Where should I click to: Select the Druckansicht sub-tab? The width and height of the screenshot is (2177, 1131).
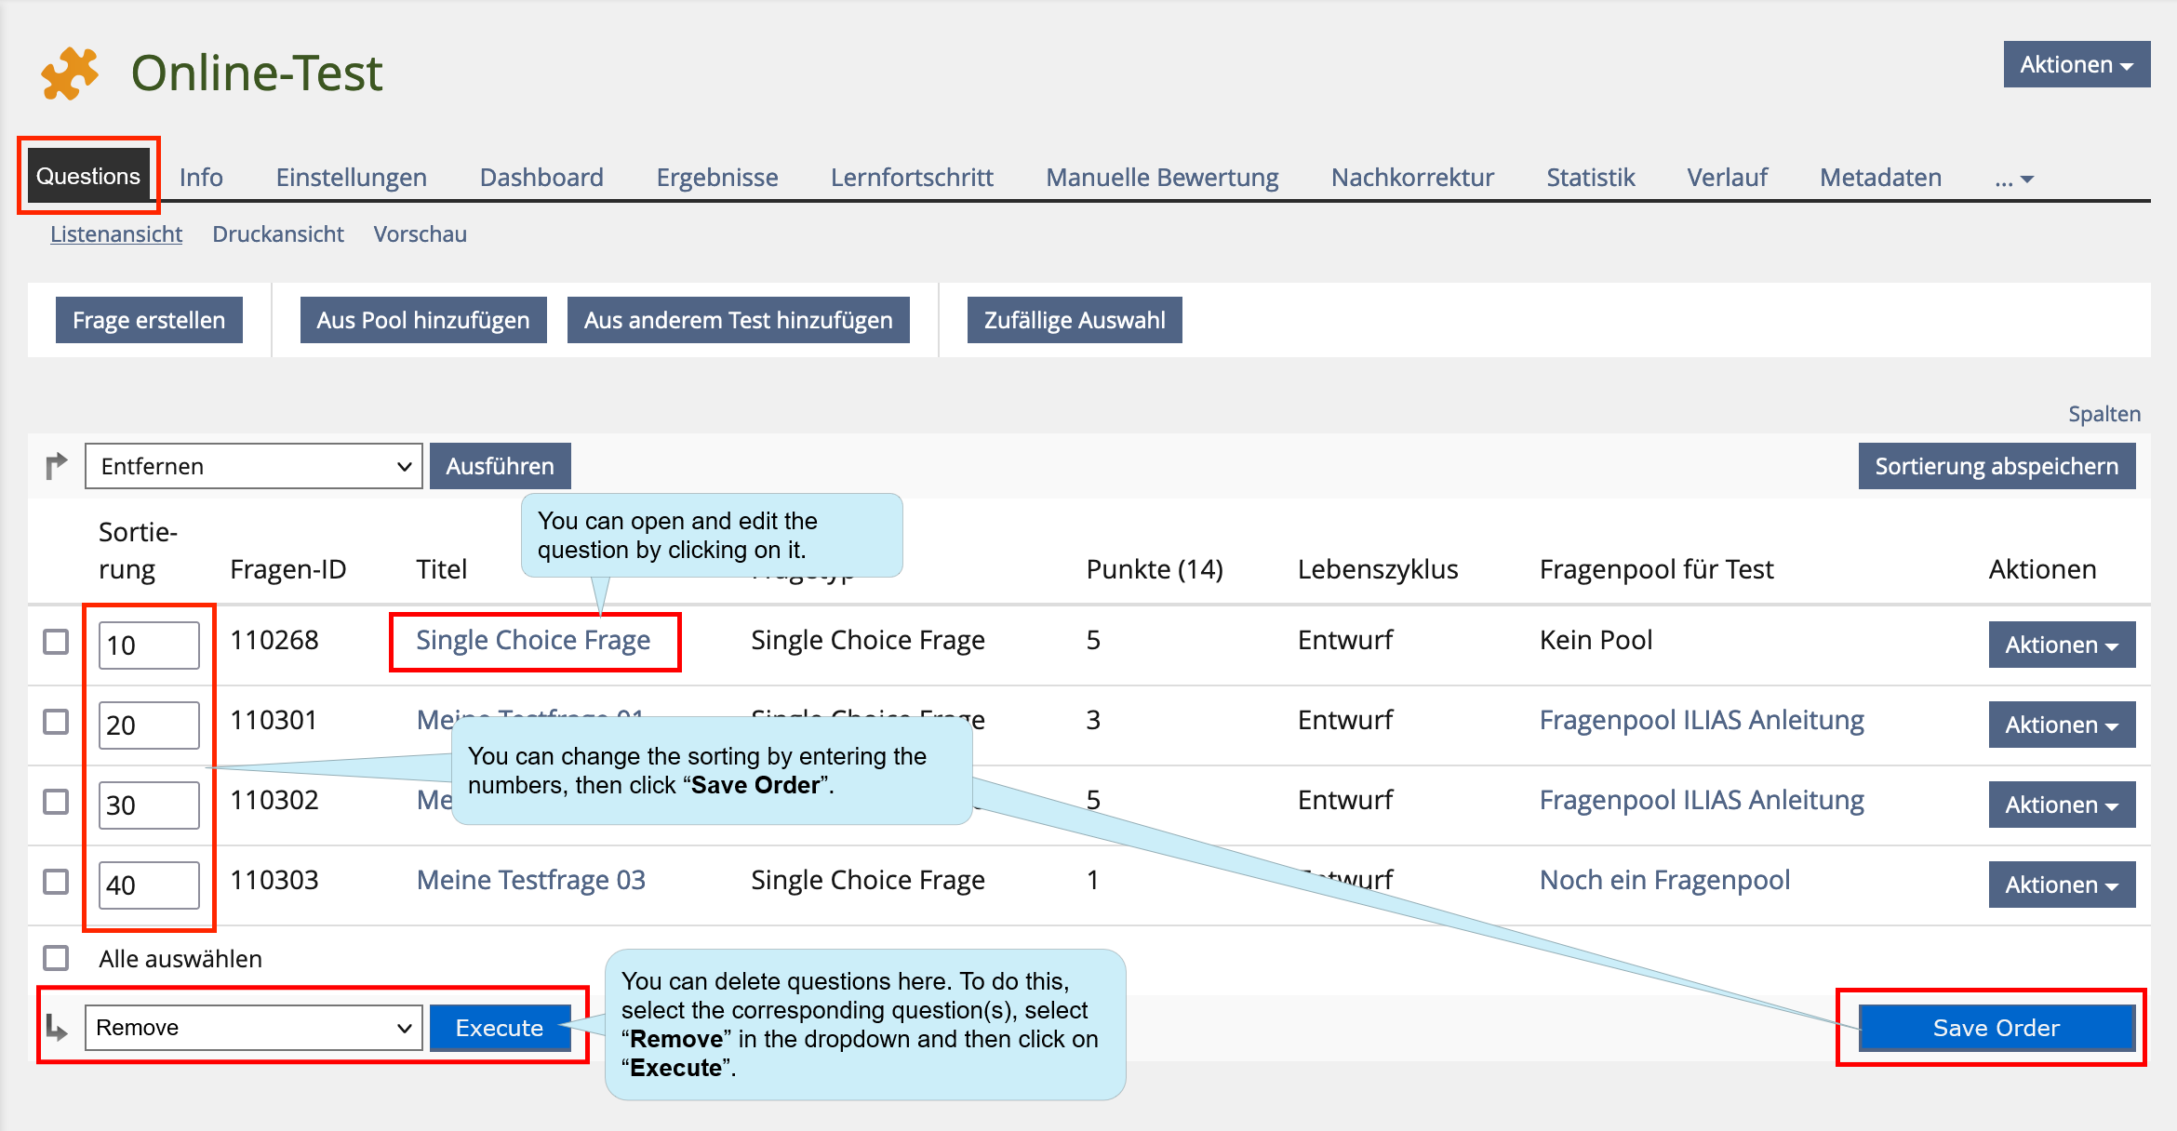(278, 233)
